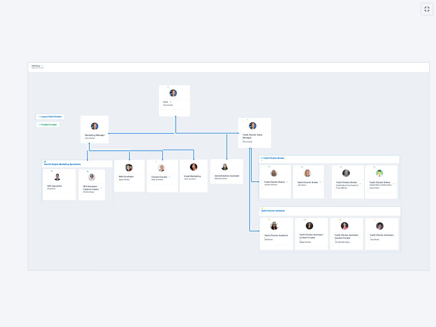Collapse the Yacht Charter Broker group
The image size is (436, 327).
click(x=260, y=158)
